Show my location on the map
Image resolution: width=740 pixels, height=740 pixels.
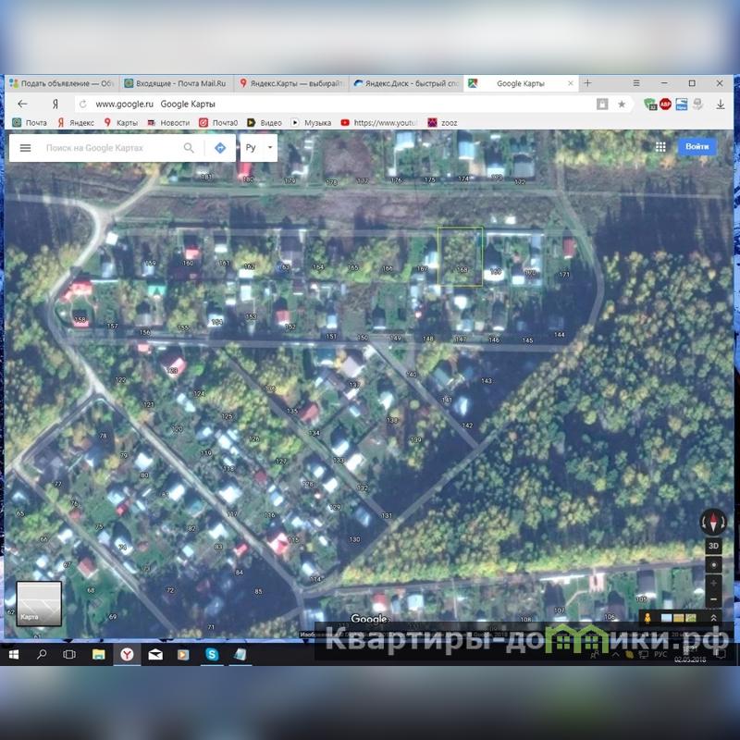(x=712, y=563)
